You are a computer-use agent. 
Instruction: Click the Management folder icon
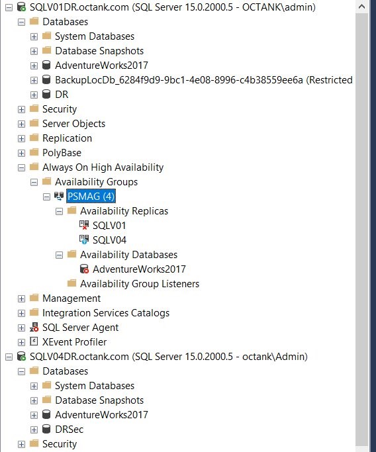click(34, 298)
